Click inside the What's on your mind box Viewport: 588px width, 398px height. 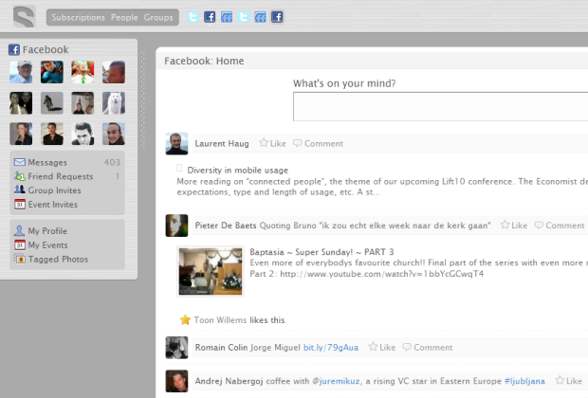point(440,107)
